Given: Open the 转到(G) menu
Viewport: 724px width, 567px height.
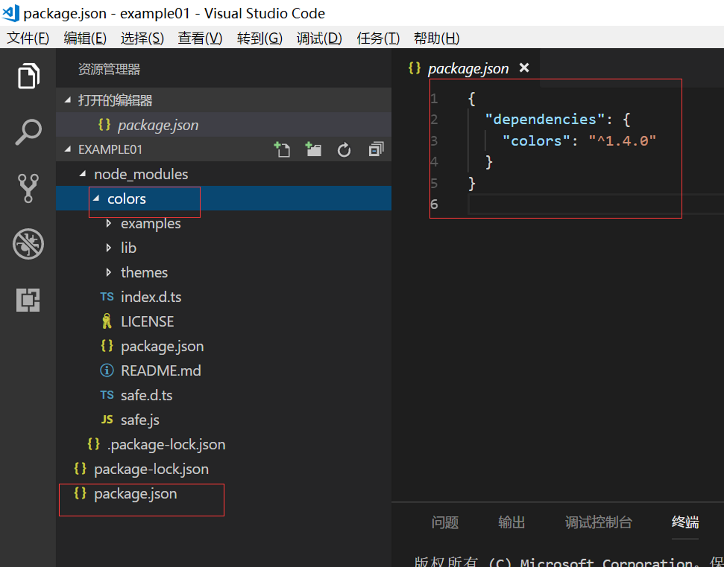Looking at the screenshot, I should (x=260, y=38).
